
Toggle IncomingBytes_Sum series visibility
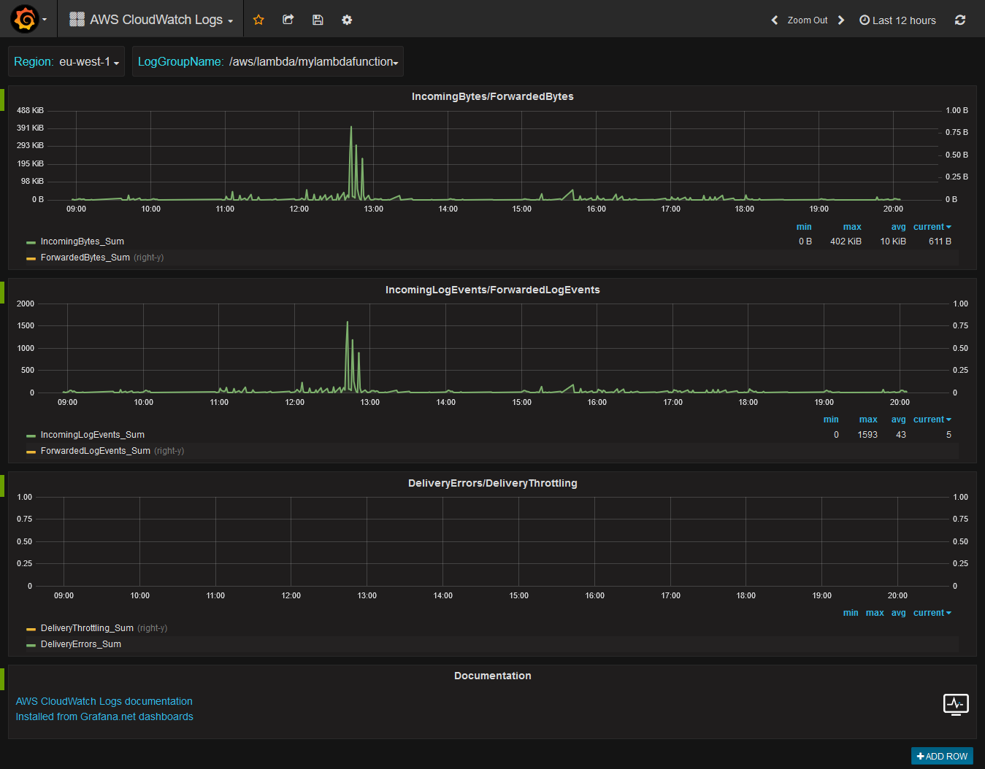(x=83, y=241)
